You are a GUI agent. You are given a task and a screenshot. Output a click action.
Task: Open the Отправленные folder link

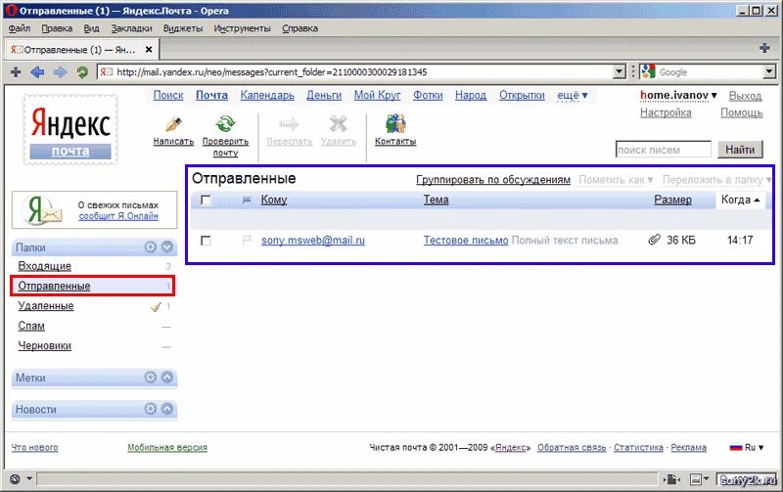pyautogui.click(x=54, y=286)
